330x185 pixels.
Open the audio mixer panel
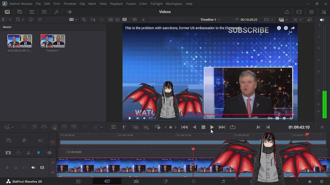click(x=311, y=12)
